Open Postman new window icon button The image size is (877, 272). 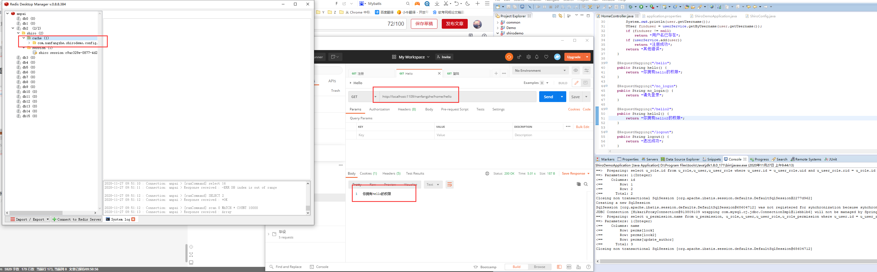click(x=335, y=57)
